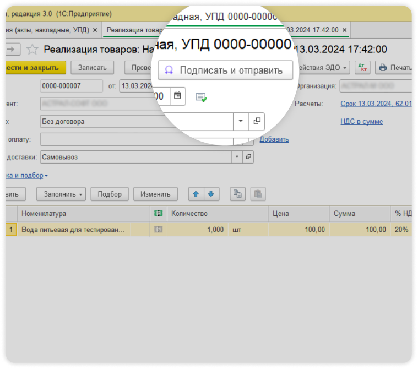Open the Без договора field's open-form icon

[257, 121]
